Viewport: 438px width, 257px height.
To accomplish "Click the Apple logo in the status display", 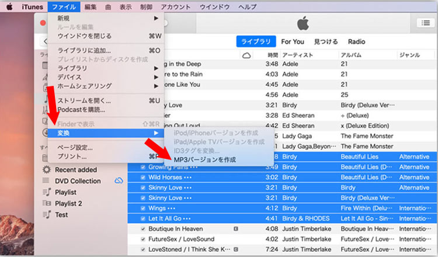I will coord(303,23).
